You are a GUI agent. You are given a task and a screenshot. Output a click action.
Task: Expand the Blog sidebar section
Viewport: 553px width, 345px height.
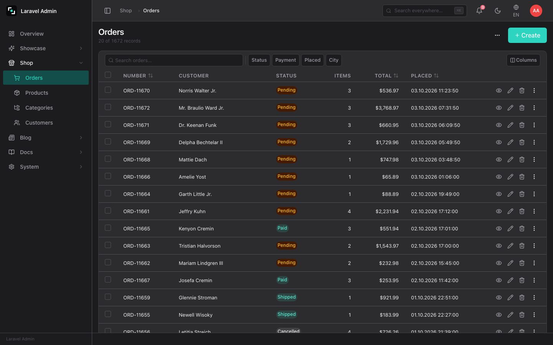point(46,138)
